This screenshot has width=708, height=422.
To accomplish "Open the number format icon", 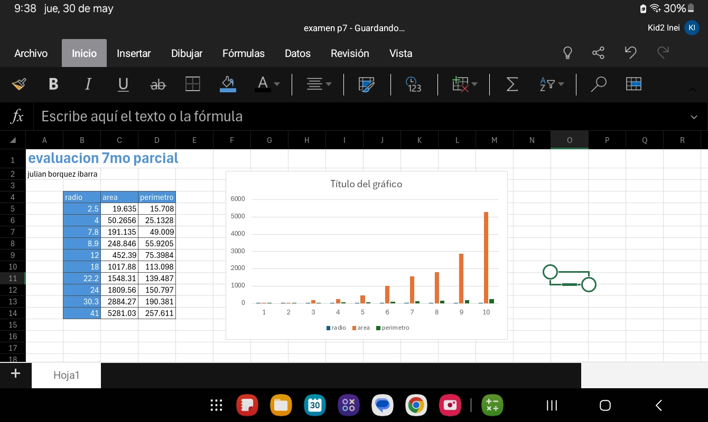I will click(x=413, y=84).
